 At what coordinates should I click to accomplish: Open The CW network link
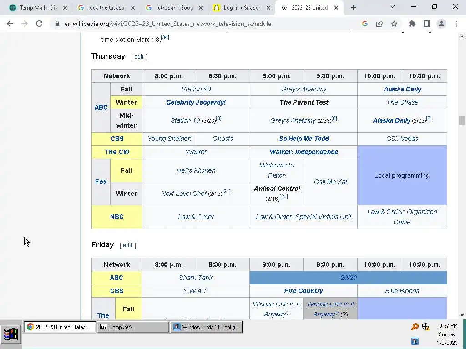click(117, 152)
